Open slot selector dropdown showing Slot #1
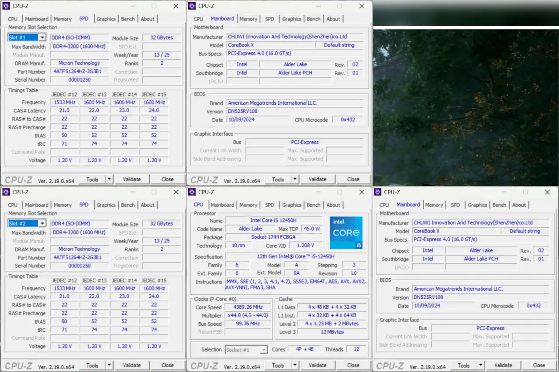Viewport: 559px width, 372px height. 42,38
